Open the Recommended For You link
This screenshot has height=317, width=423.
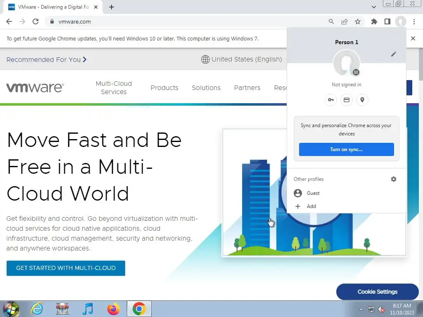coord(43,59)
